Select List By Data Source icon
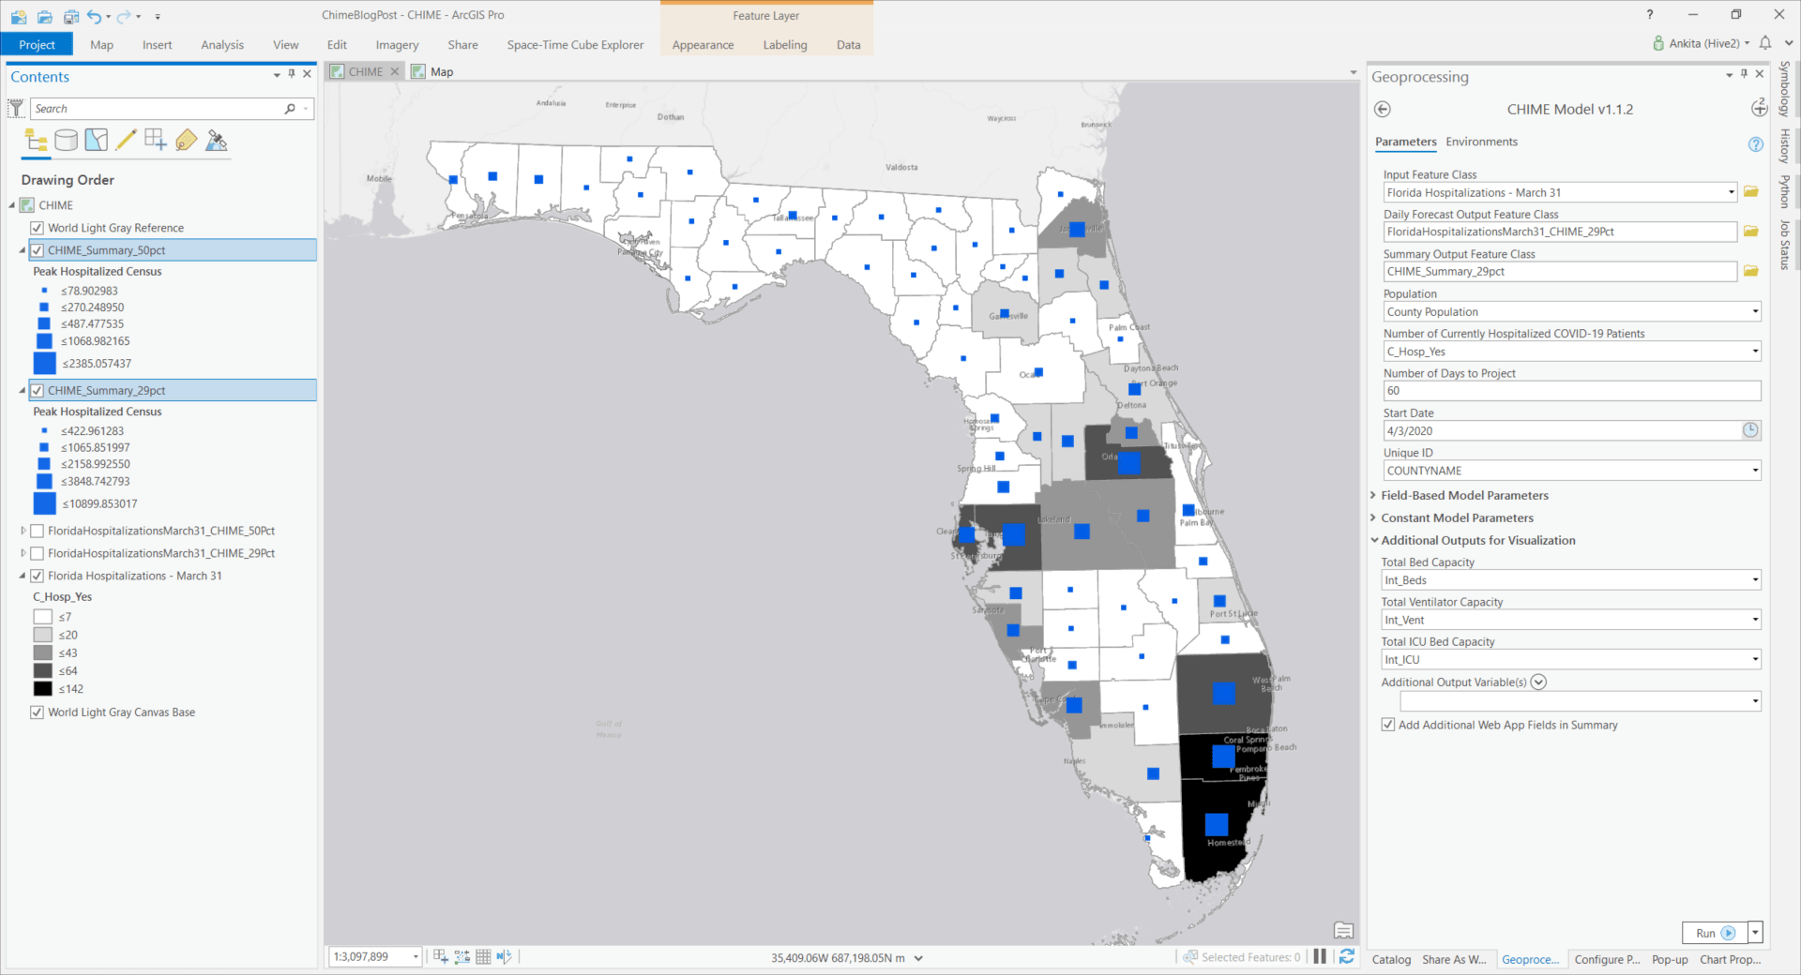Screen dimensions: 1801x975 pyautogui.click(x=66, y=141)
